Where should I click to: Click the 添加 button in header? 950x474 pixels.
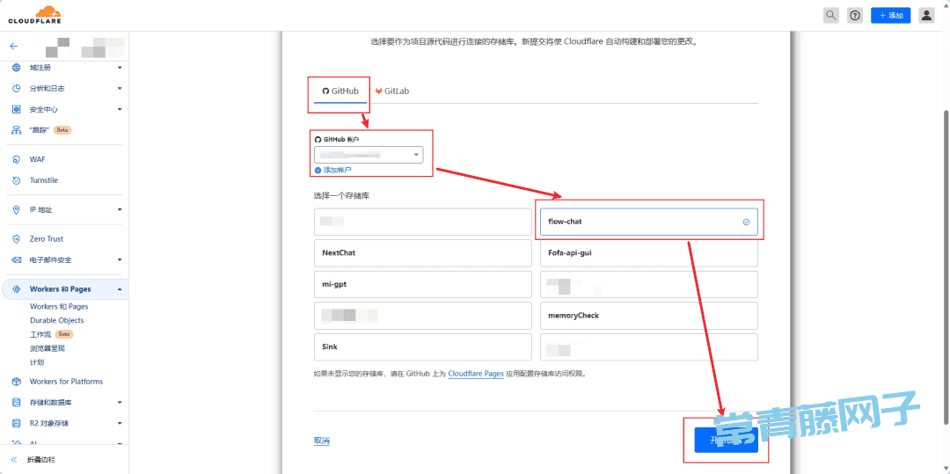pos(890,16)
